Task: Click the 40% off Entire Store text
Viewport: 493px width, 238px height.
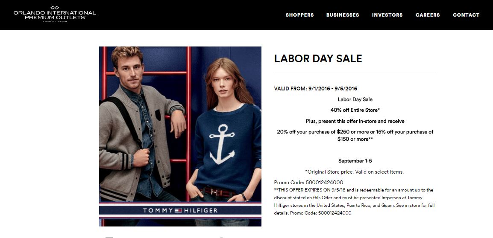Action: [x=355, y=110]
